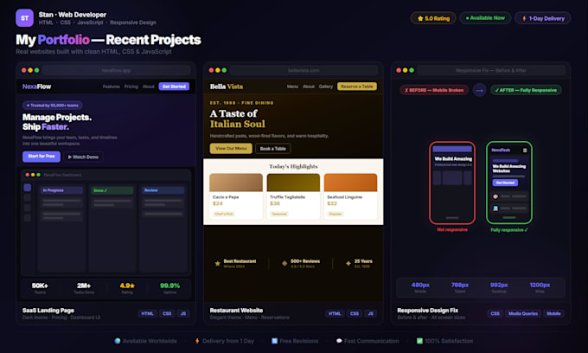The image size is (588, 353).
Task: Click the Mobile tag under Responsive Design Fix
Action: point(553,313)
